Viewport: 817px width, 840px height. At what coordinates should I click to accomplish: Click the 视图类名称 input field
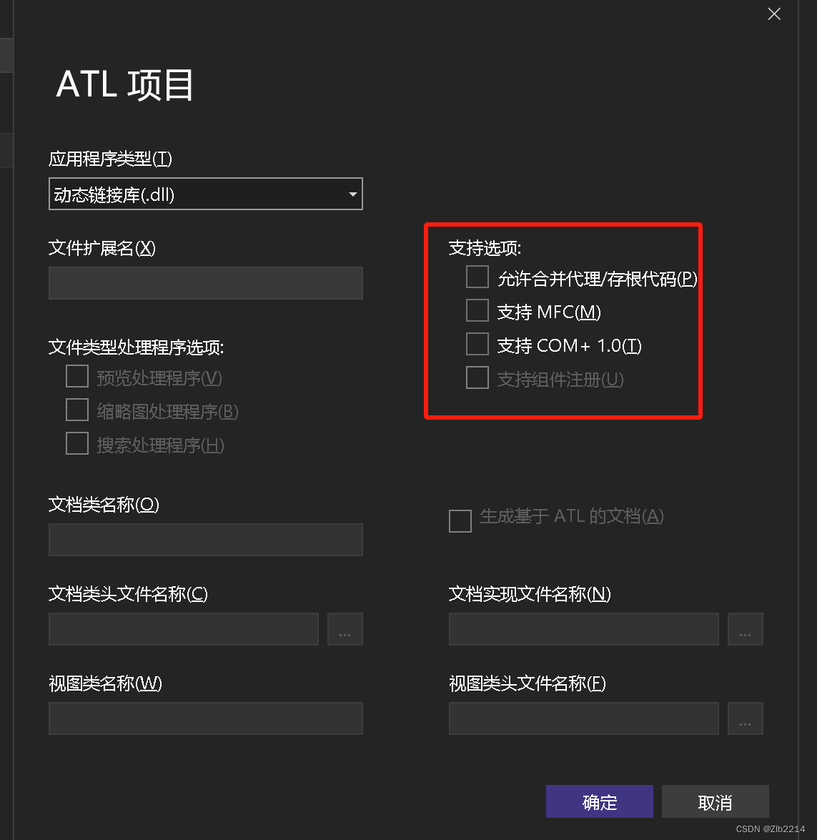(205, 718)
